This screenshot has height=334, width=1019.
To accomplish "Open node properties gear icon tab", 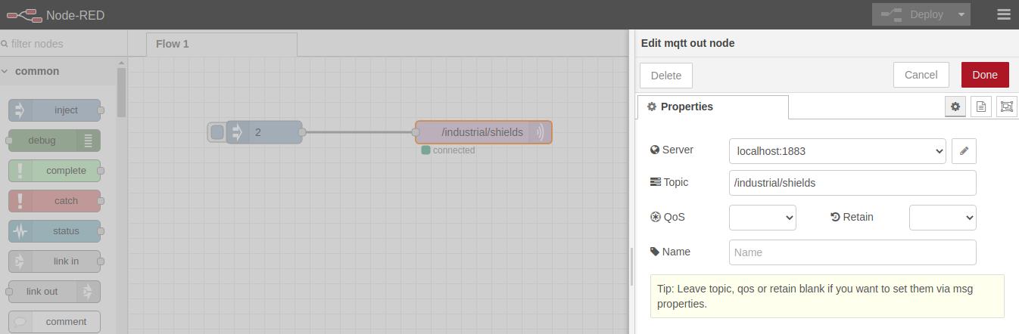I will [x=955, y=107].
